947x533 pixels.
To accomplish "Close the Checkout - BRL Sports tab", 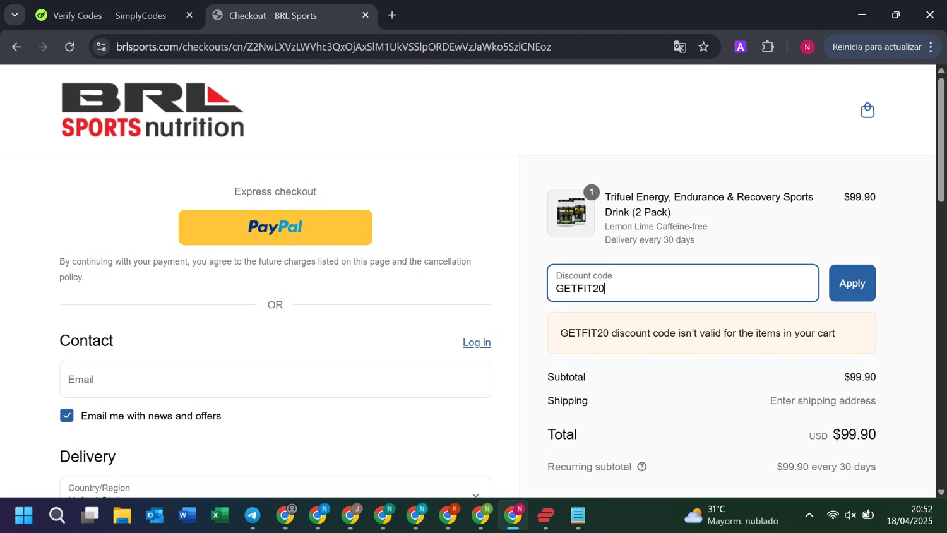I will point(366,15).
